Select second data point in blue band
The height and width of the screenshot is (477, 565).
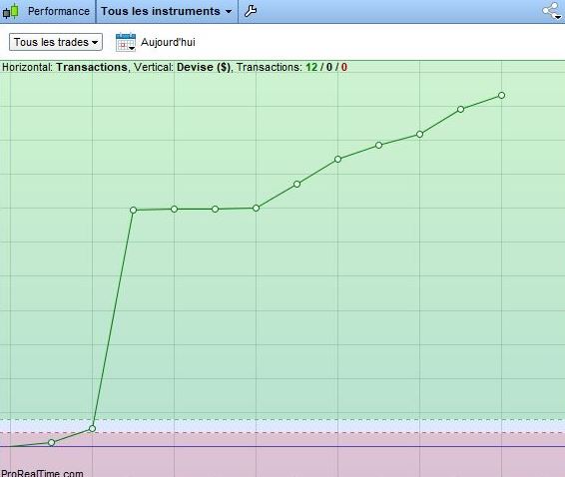tap(92, 428)
